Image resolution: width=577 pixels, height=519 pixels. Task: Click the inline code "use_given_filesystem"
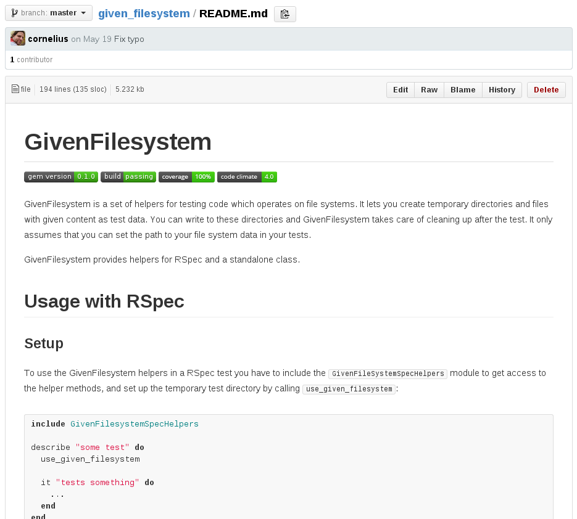click(349, 390)
